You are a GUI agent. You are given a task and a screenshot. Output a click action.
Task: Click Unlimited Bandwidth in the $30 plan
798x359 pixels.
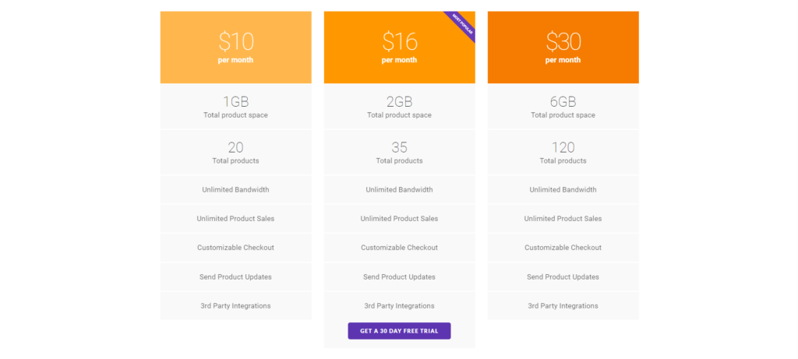point(563,190)
